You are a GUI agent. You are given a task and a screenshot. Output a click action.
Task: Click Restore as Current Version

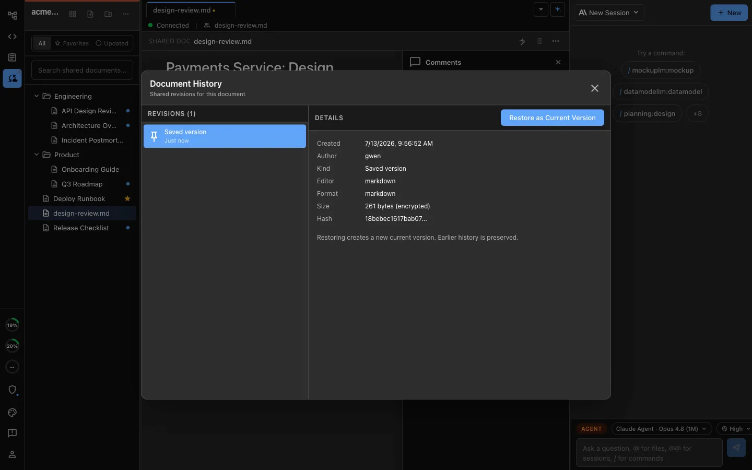point(553,118)
